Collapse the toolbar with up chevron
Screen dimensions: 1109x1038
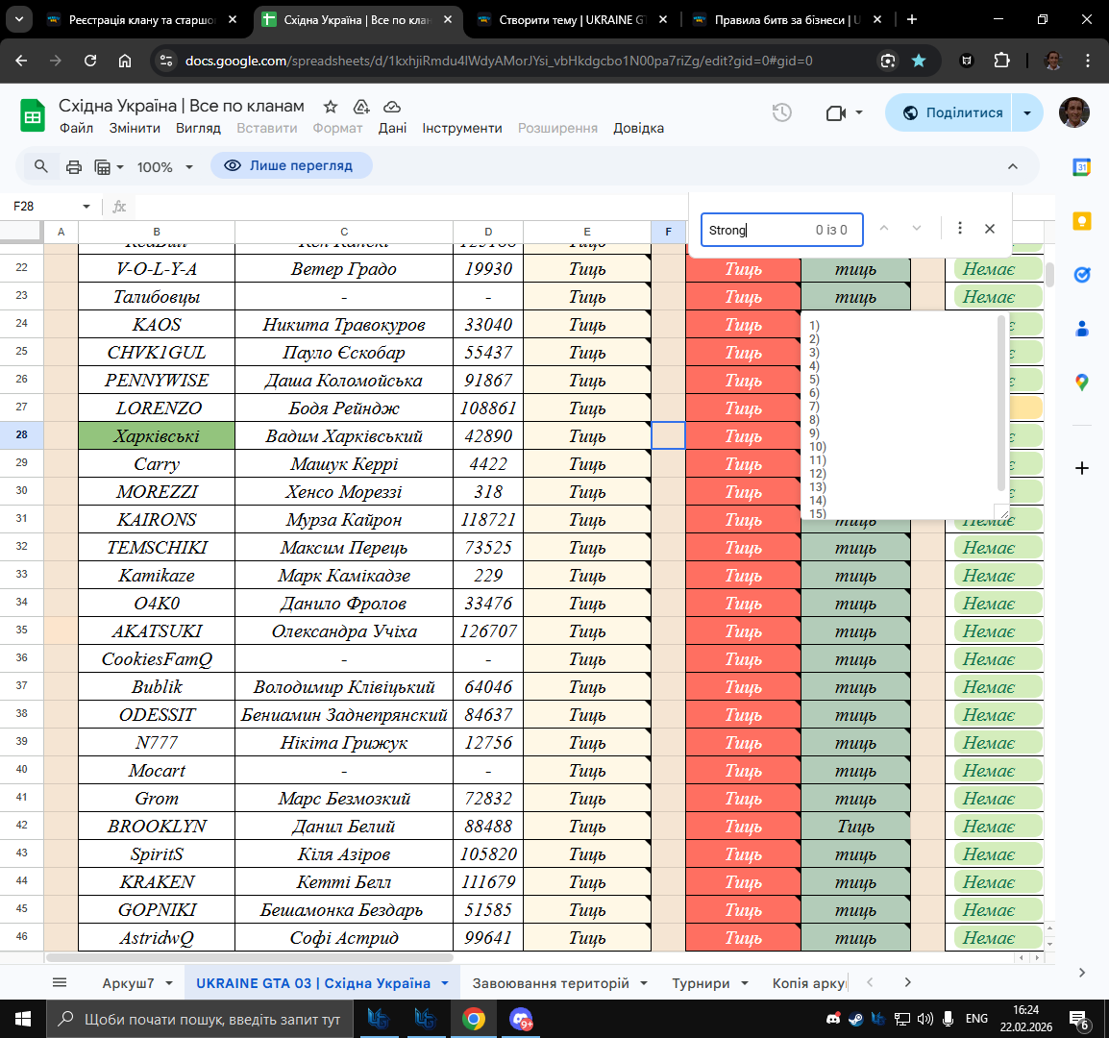click(x=1013, y=166)
